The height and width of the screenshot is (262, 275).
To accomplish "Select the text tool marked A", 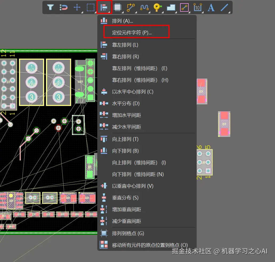I will (211, 7).
